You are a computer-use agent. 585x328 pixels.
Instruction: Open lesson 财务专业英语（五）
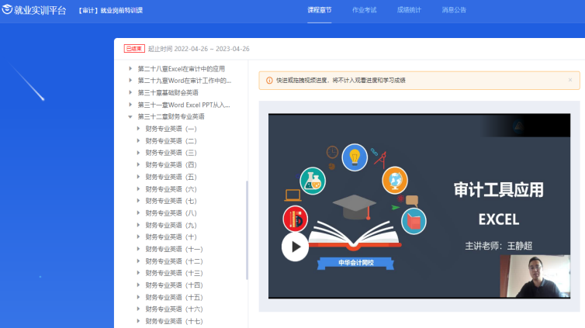(x=171, y=177)
